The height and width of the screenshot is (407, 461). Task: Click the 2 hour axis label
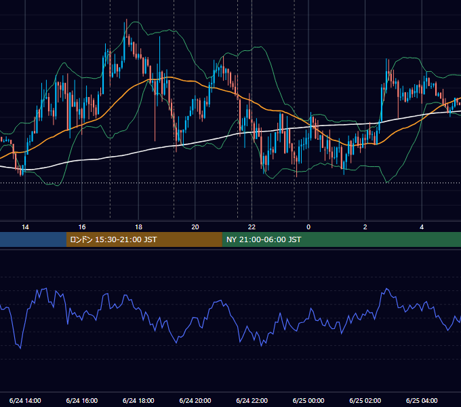[365, 227]
